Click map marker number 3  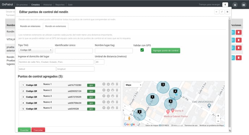tap(163, 84)
